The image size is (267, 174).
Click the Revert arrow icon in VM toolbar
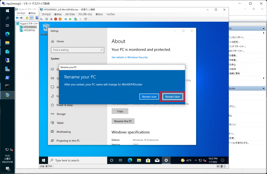(80, 19)
